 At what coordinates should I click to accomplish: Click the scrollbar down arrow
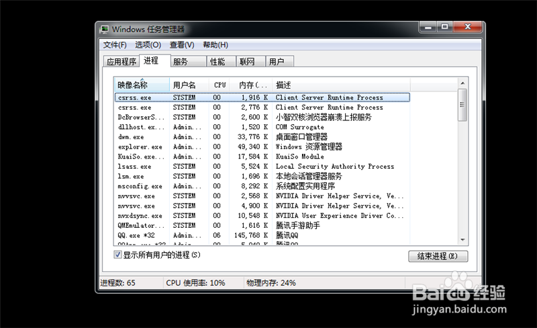coord(462,240)
